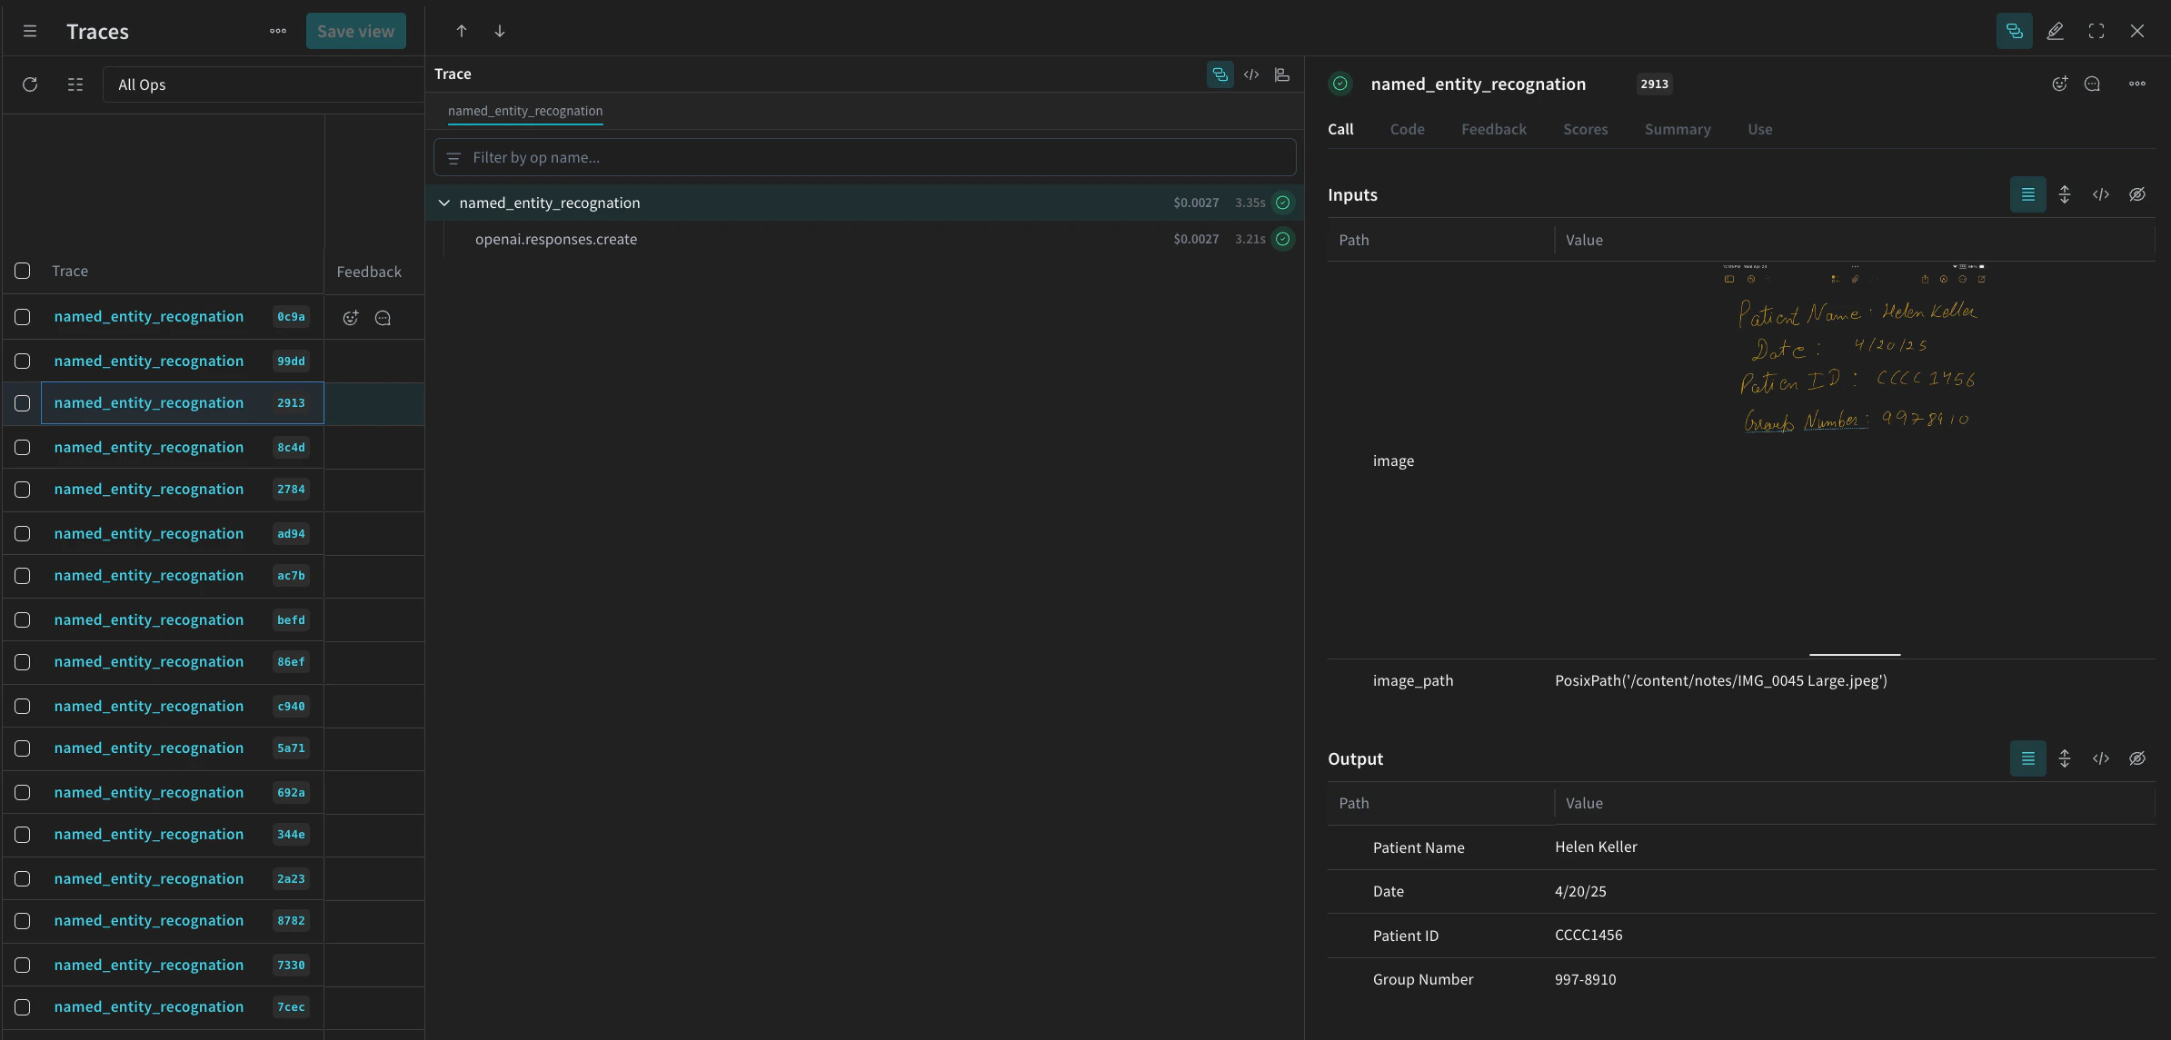Viewport: 2171px width, 1040px height.
Task: Enter fullscreen mode for the call panel
Action: [x=2096, y=31]
